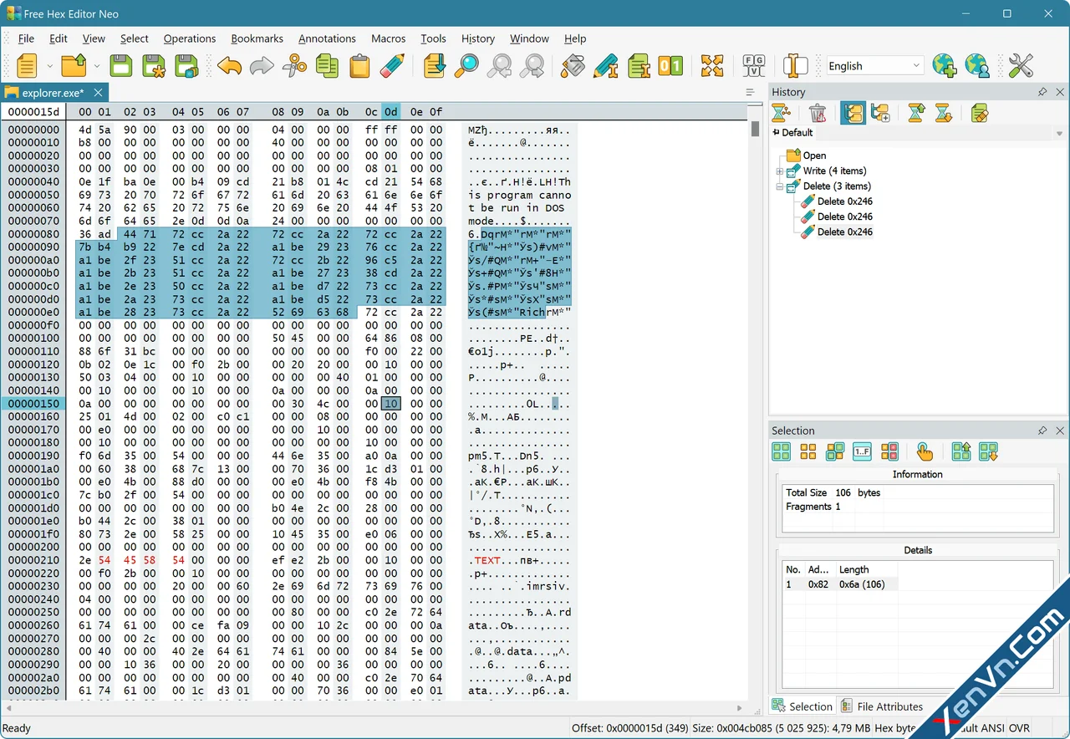Click the Save All floppy icon
This screenshot has width=1070, height=739.
(x=186, y=65)
